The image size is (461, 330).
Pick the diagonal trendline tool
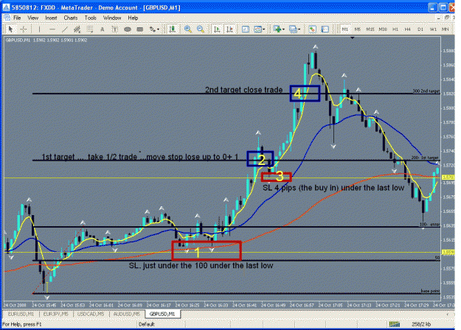[65, 29]
